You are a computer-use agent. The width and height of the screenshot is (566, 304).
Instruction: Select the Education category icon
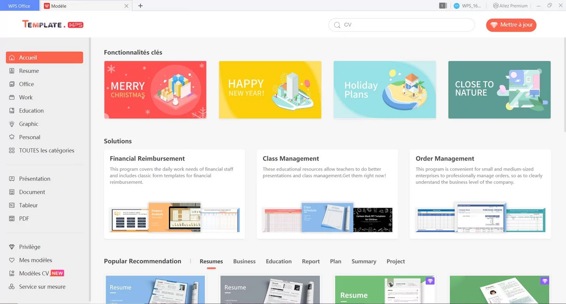tap(12, 110)
